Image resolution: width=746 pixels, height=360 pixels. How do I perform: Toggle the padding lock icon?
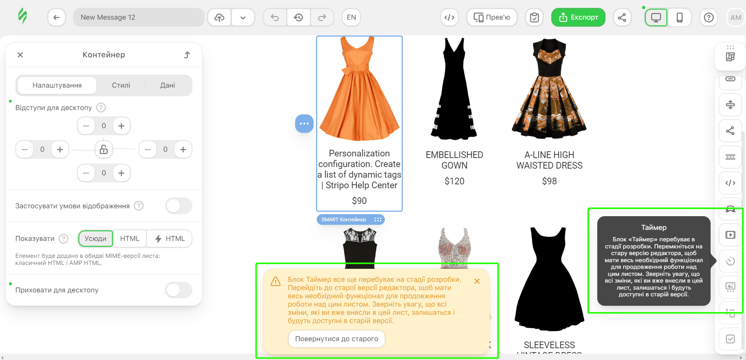point(103,149)
